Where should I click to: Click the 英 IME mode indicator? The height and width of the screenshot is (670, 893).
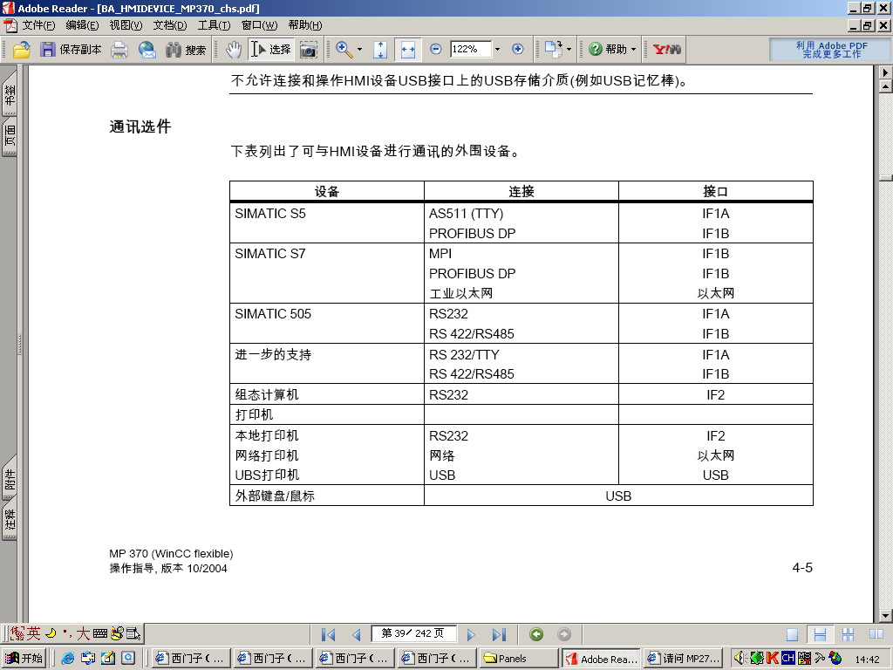point(33,633)
